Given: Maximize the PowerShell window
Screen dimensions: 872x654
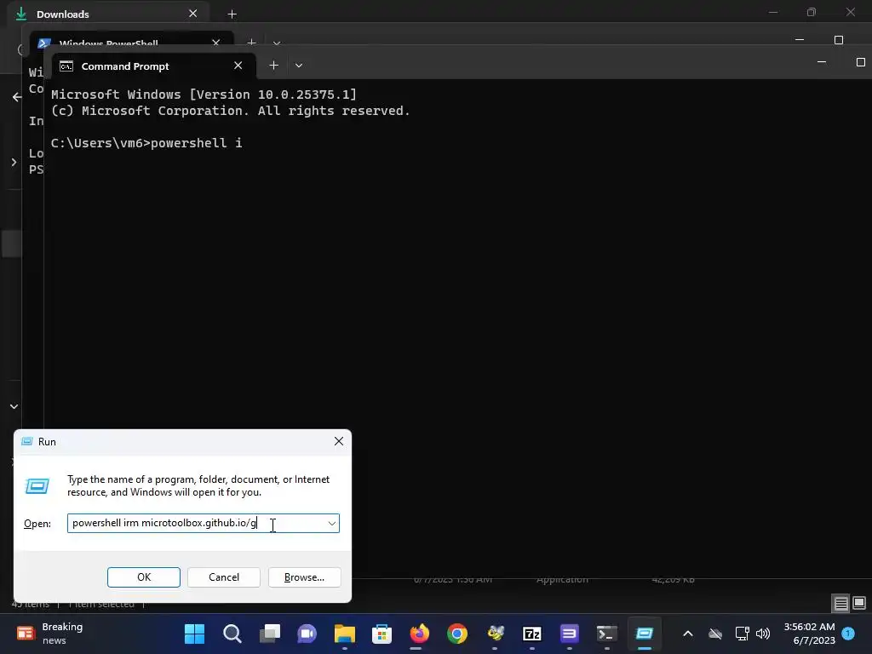Looking at the screenshot, I should 839,40.
